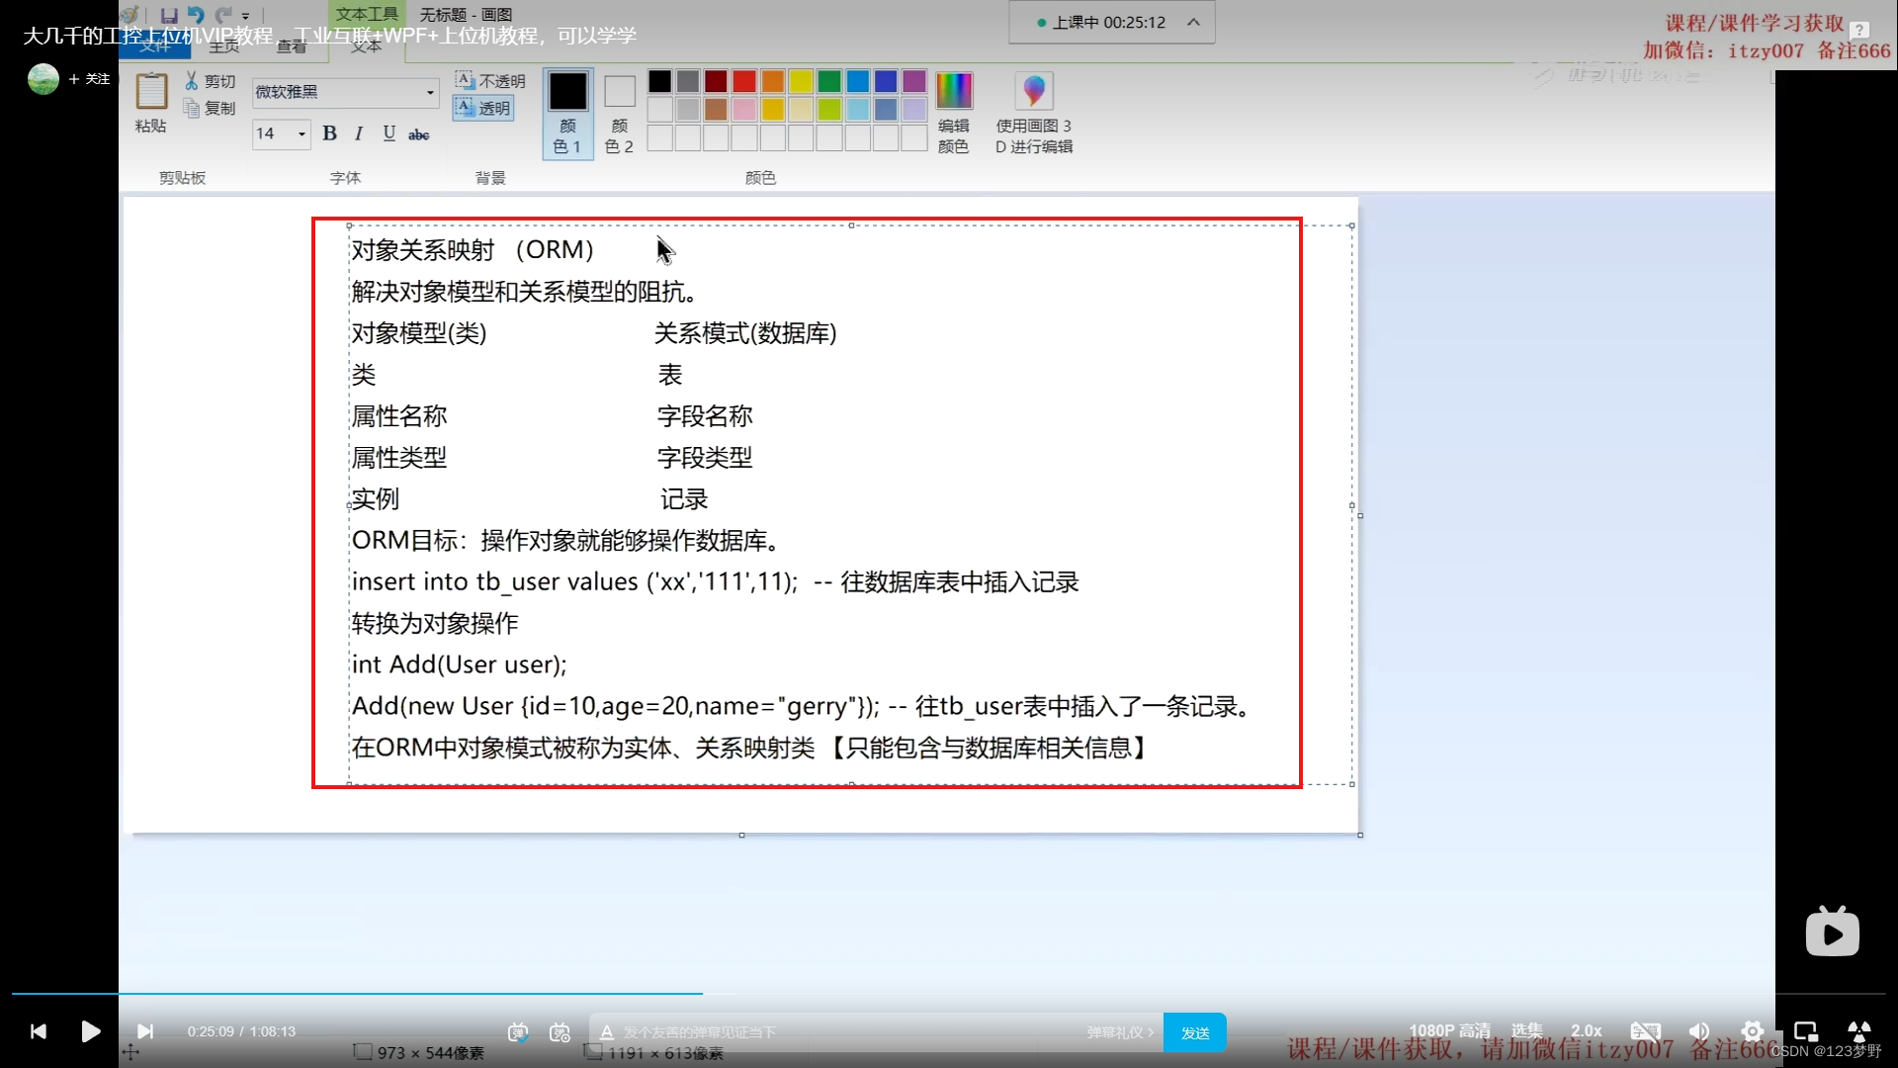This screenshot has height=1068, width=1898.
Task: Select Transparent background option
Action: click(x=483, y=108)
